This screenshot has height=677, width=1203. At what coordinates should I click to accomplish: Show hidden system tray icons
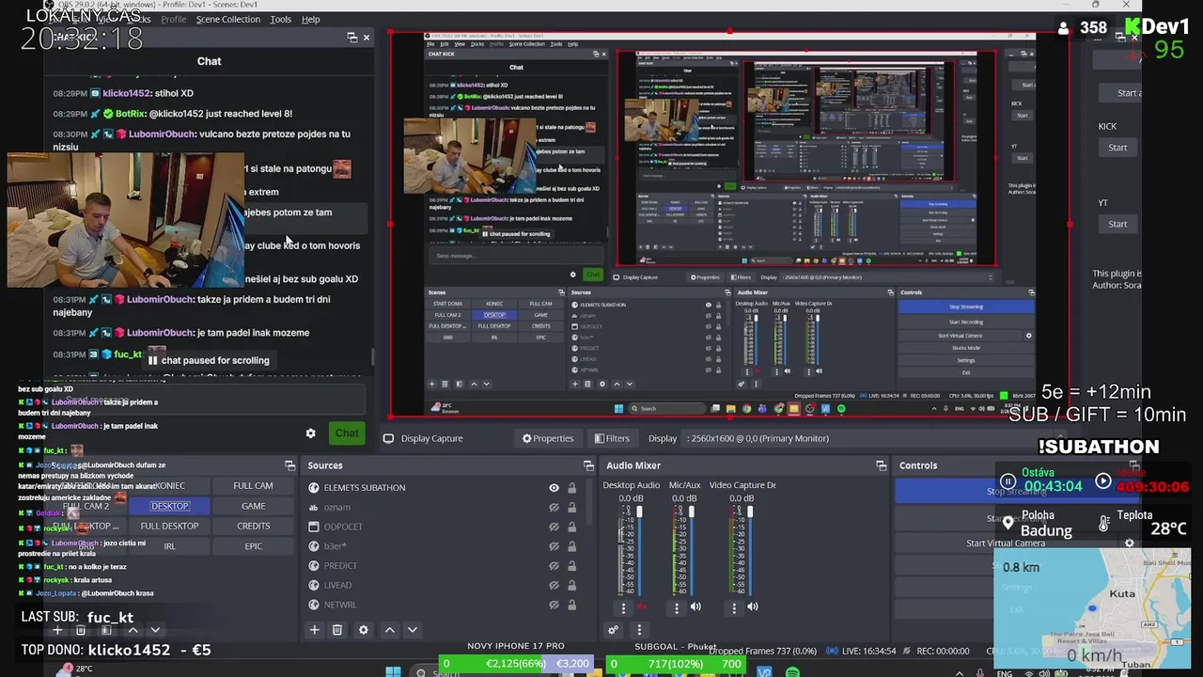click(x=960, y=673)
